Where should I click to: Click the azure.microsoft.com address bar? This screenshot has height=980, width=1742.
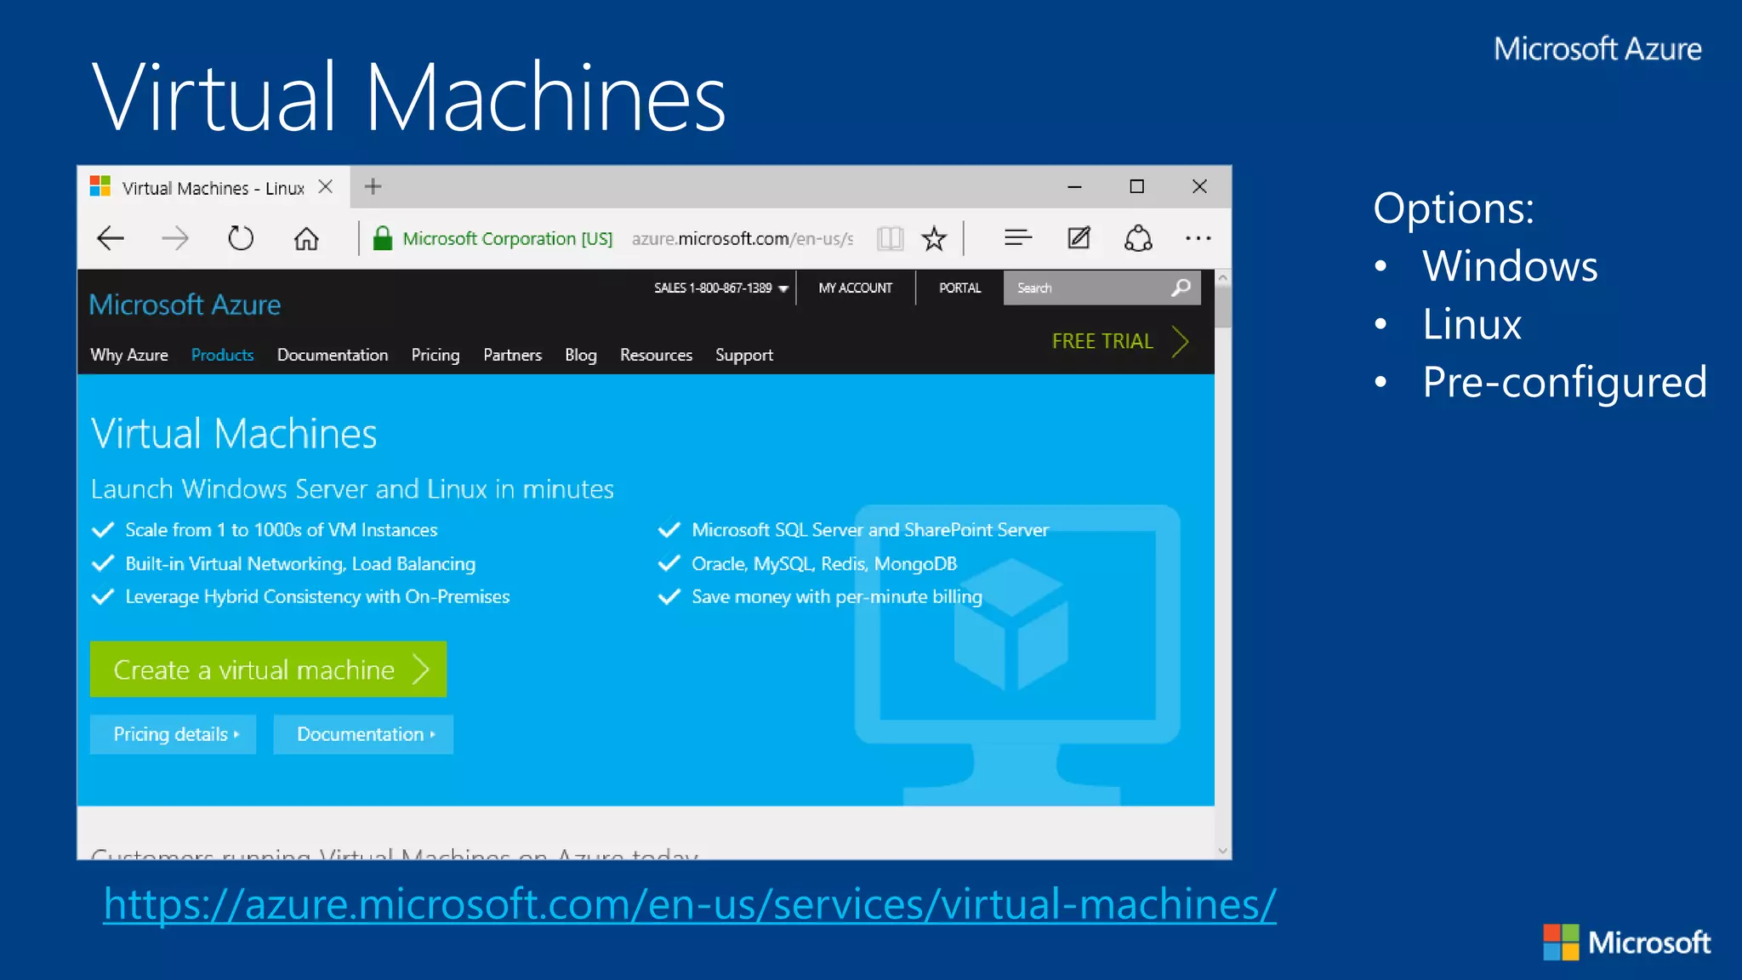click(x=742, y=238)
